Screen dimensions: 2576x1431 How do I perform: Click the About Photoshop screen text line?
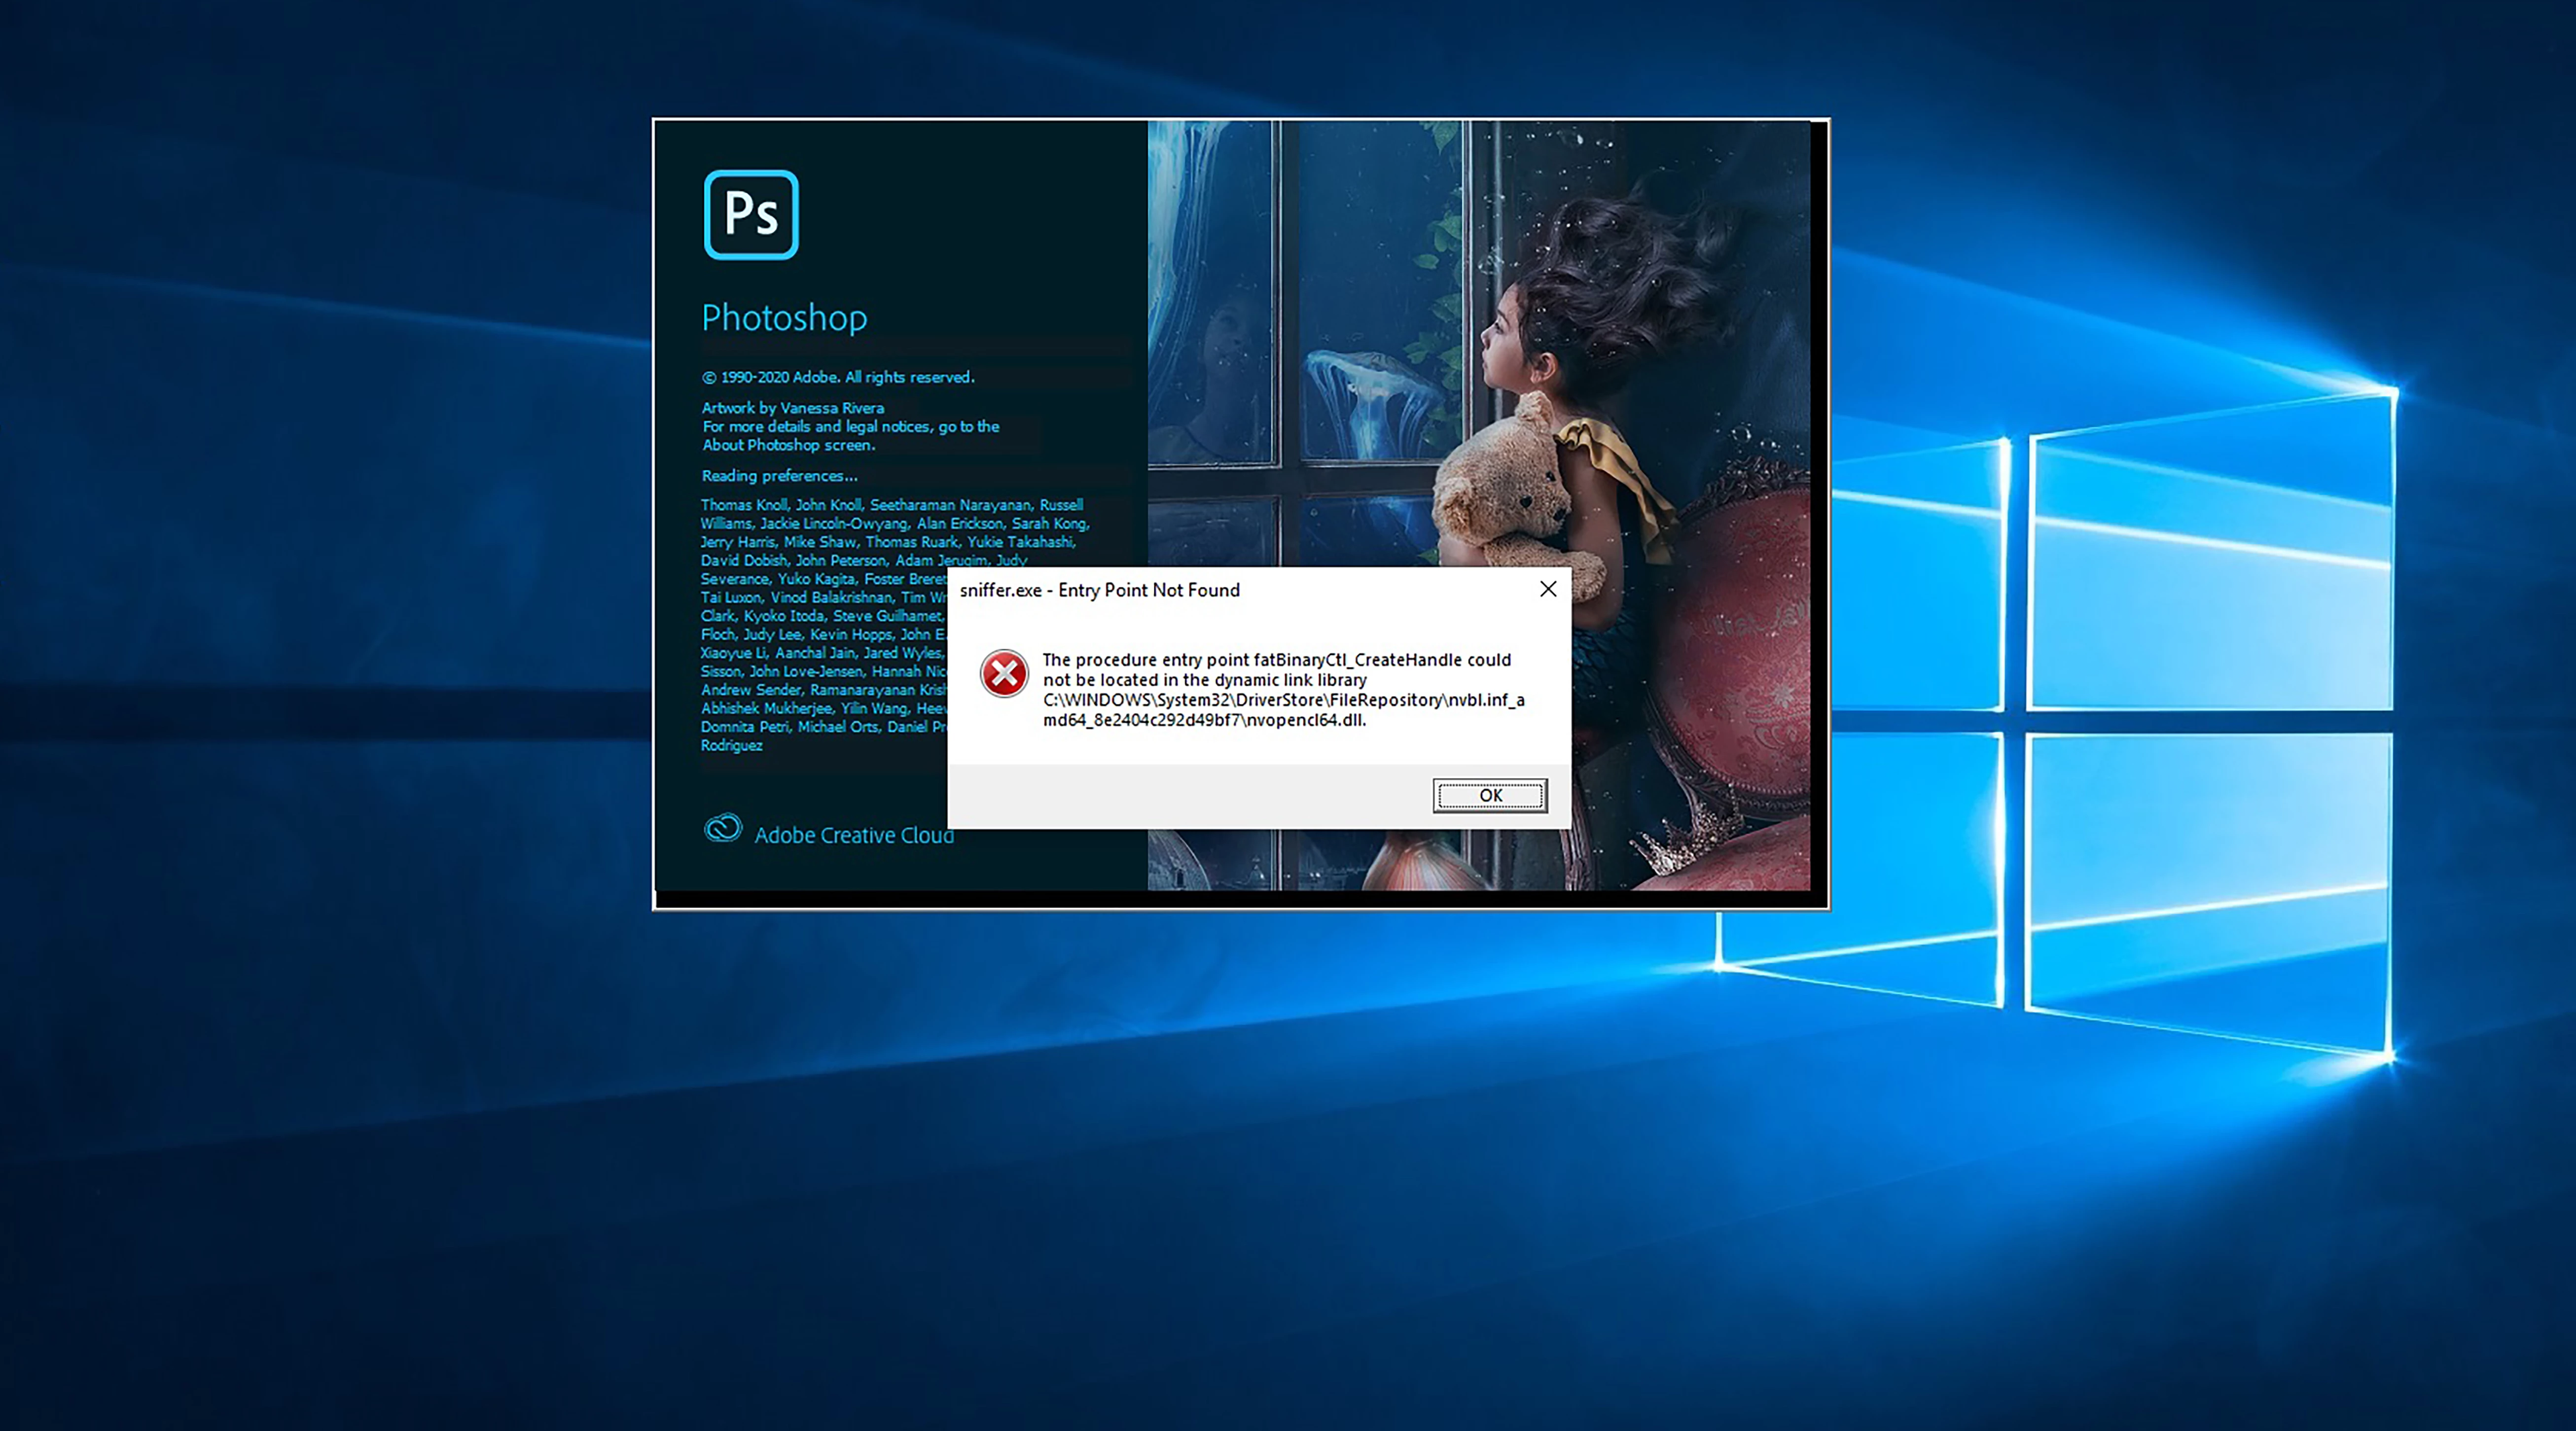(x=788, y=445)
